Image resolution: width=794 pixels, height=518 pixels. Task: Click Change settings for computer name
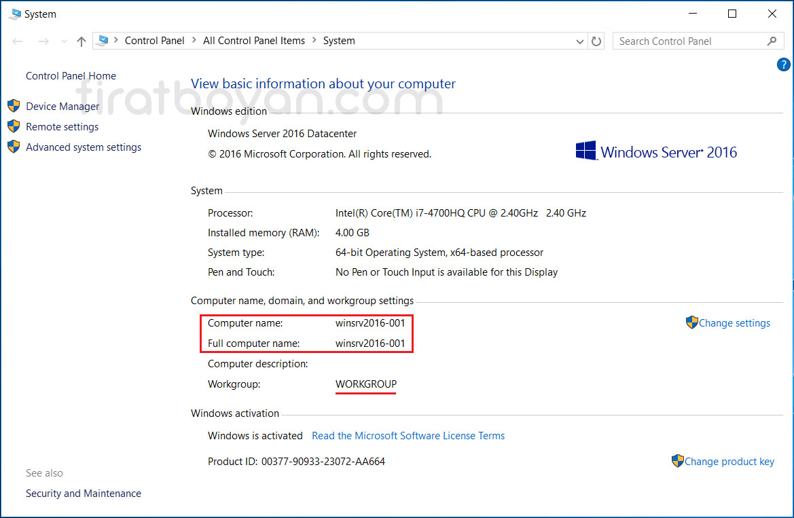point(734,323)
